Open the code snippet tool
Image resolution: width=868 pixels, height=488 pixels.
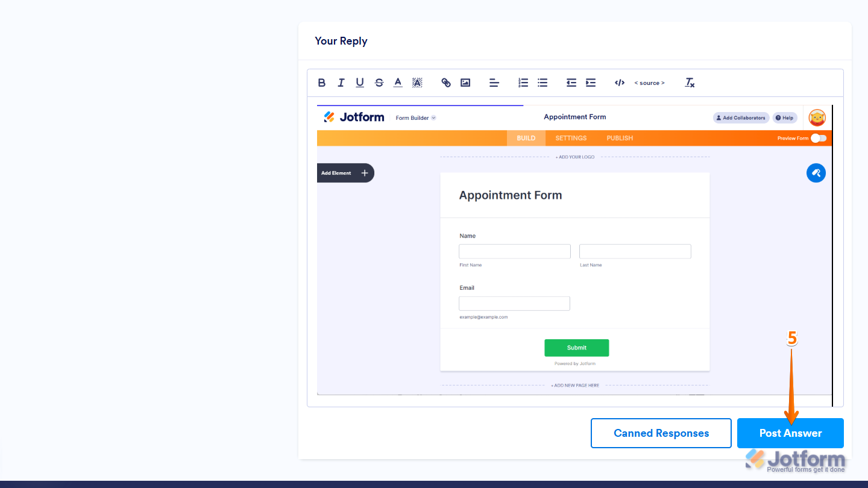[x=619, y=83]
